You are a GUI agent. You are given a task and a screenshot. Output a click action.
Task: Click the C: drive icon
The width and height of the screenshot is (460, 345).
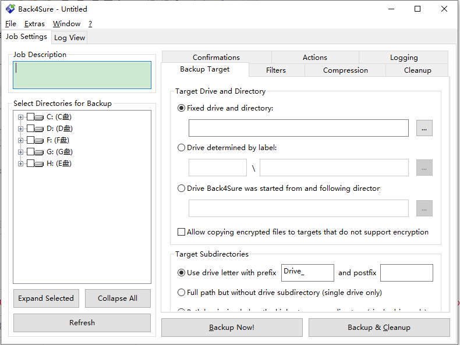(x=40, y=118)
